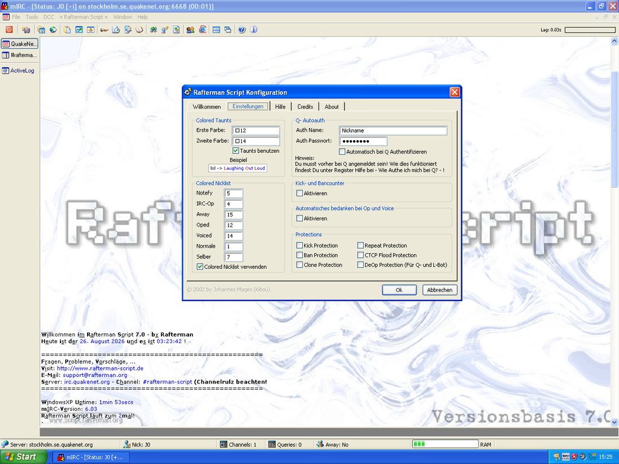Click the open book toolbar icon

(139, 30)
